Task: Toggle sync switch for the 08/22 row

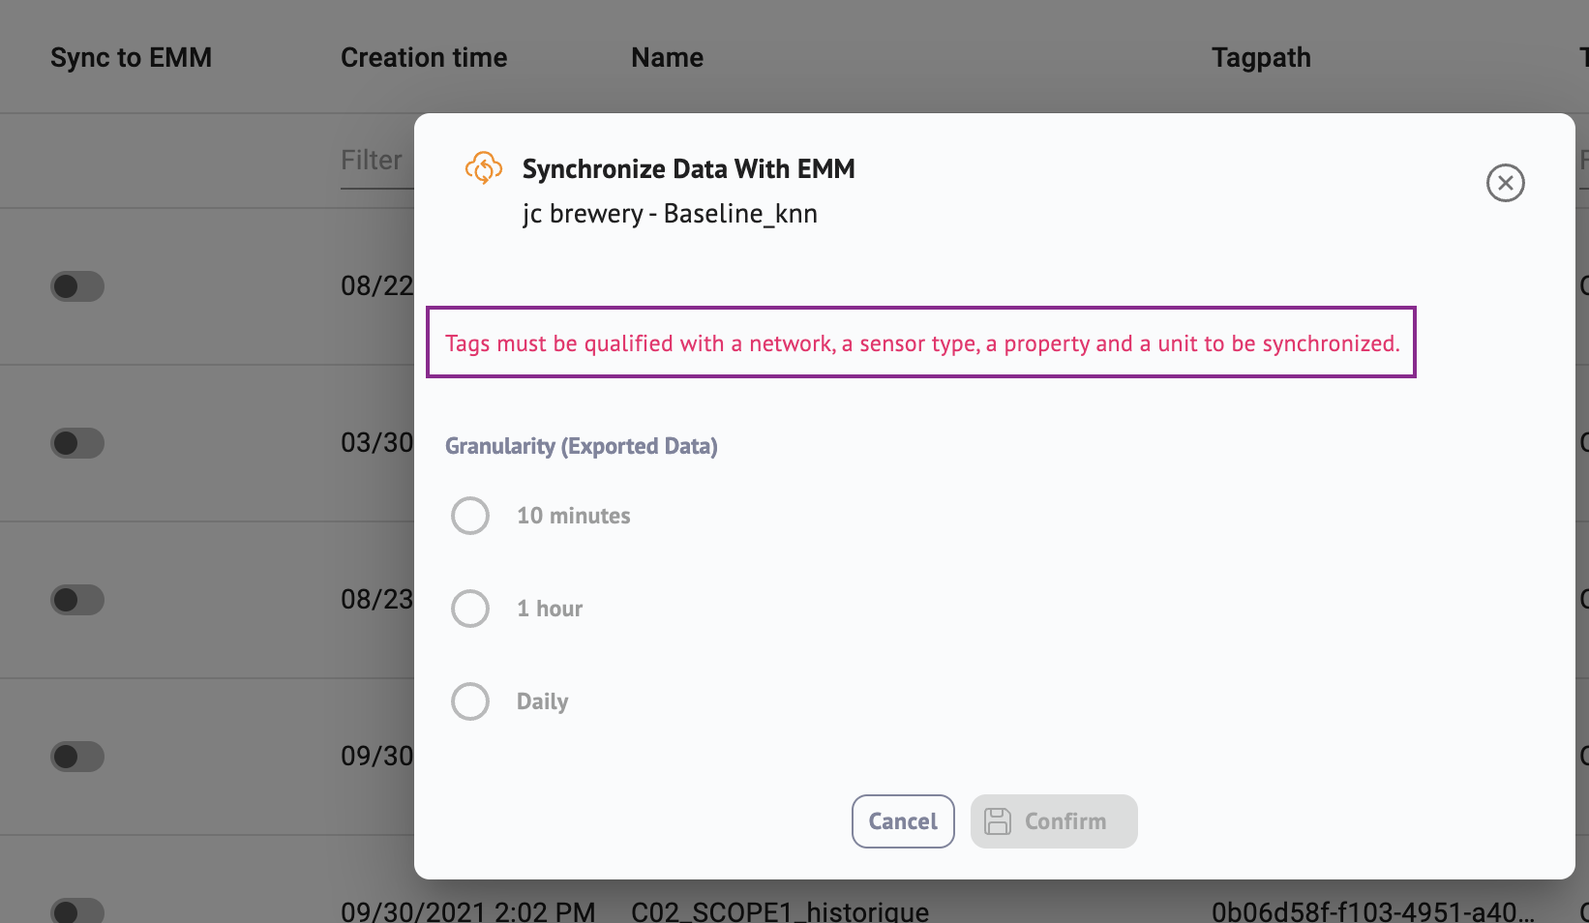Action: [77, 286]
